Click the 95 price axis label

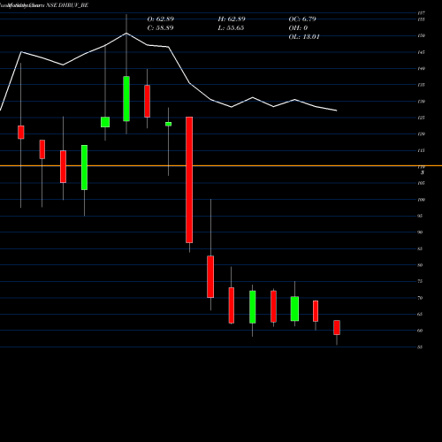click(420, 216)
